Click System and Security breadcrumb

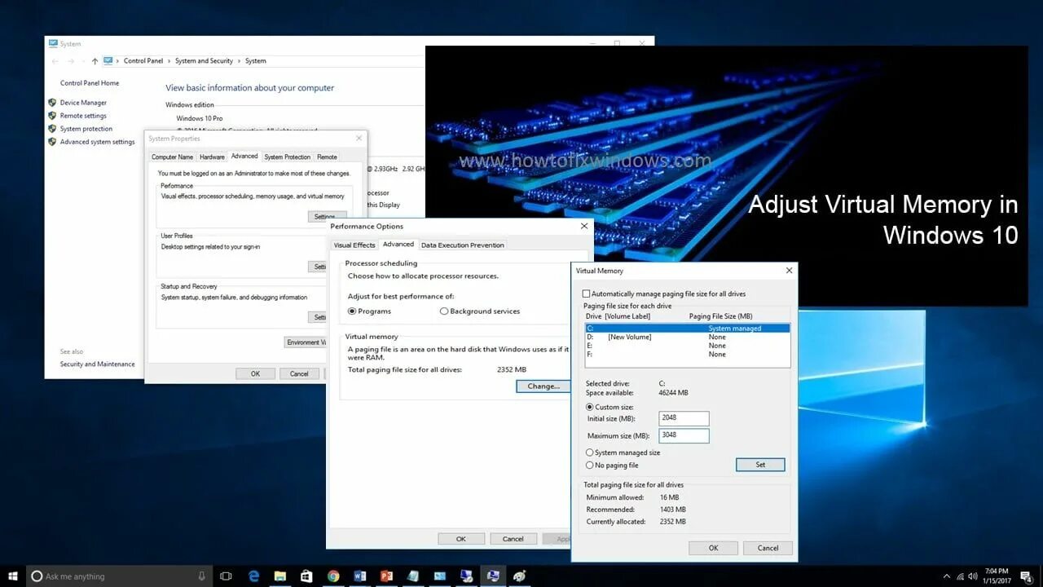pyautogui.click(x=204, y=61)
